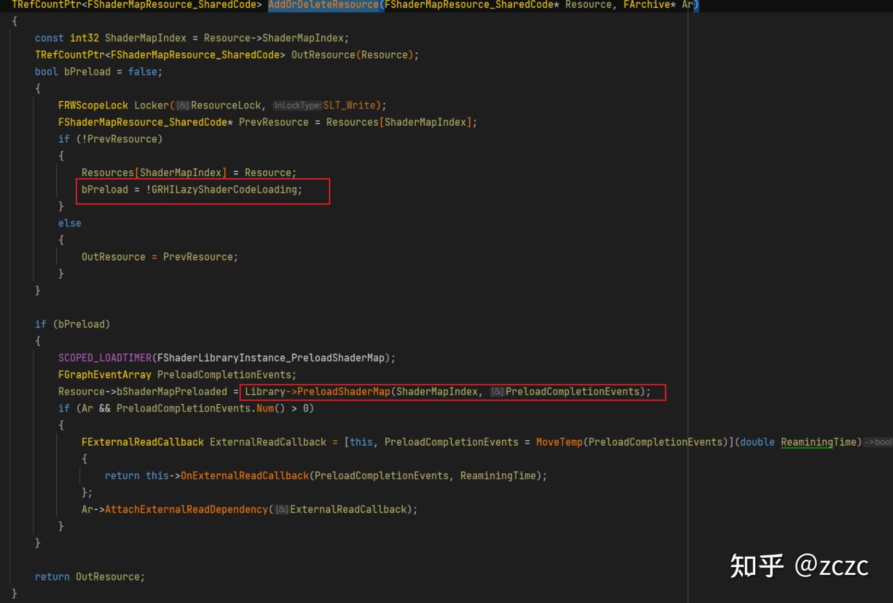Viewport: 893px width, 603px height.
Task: Select the highlighted AddOrDeleteResource function name
Action: [323, 5]
